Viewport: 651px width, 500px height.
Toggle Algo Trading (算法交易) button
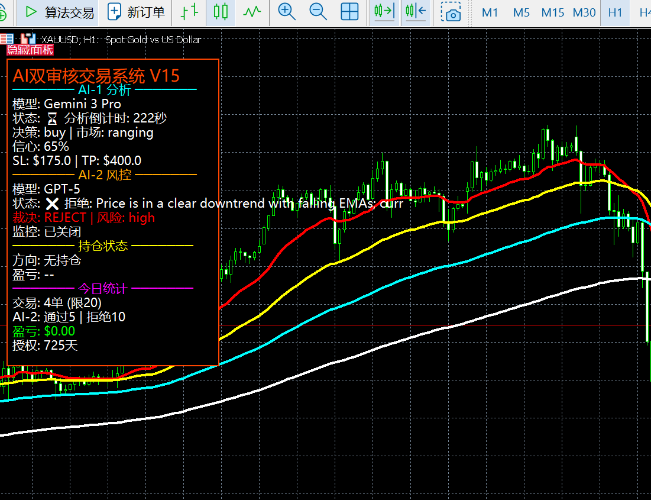pos(59,12)
